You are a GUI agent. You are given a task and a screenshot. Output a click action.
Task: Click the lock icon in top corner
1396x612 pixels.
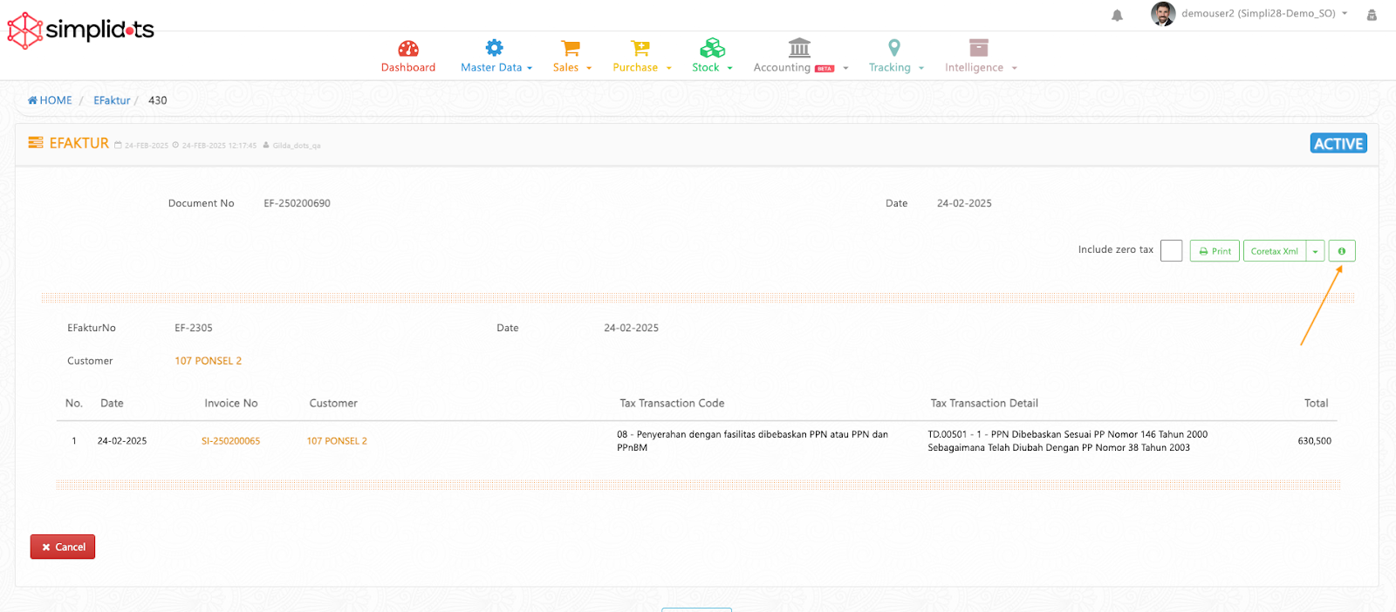1372,15
